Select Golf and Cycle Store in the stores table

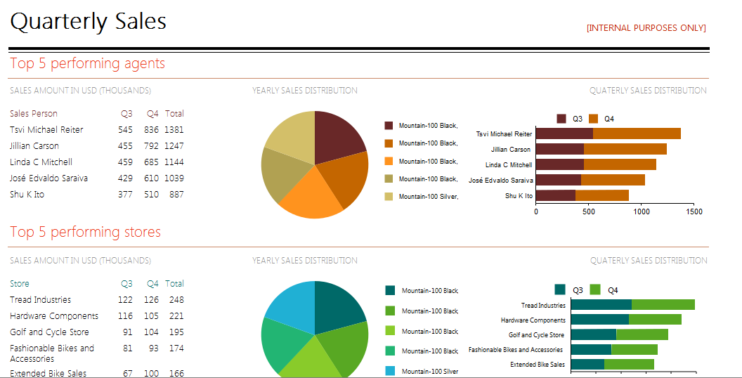point(49,332)
